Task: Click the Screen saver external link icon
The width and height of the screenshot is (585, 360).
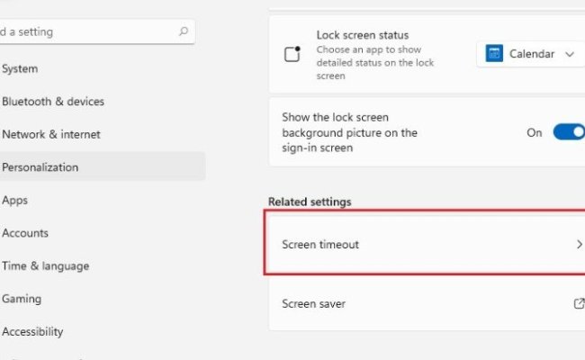Action: (x=579, y=304)
